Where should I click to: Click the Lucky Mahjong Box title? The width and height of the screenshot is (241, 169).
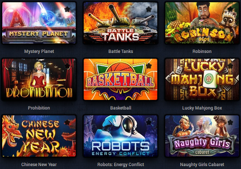coord(202,108)
